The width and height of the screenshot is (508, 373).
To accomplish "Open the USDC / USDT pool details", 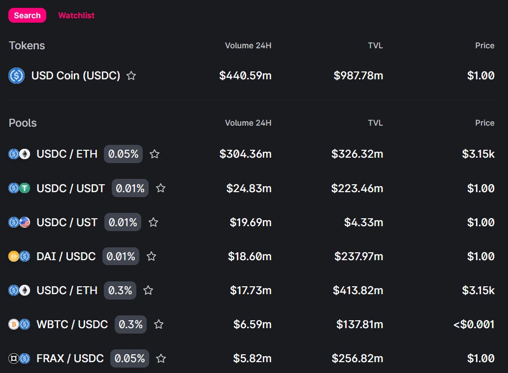I will [x=71, y=188].
